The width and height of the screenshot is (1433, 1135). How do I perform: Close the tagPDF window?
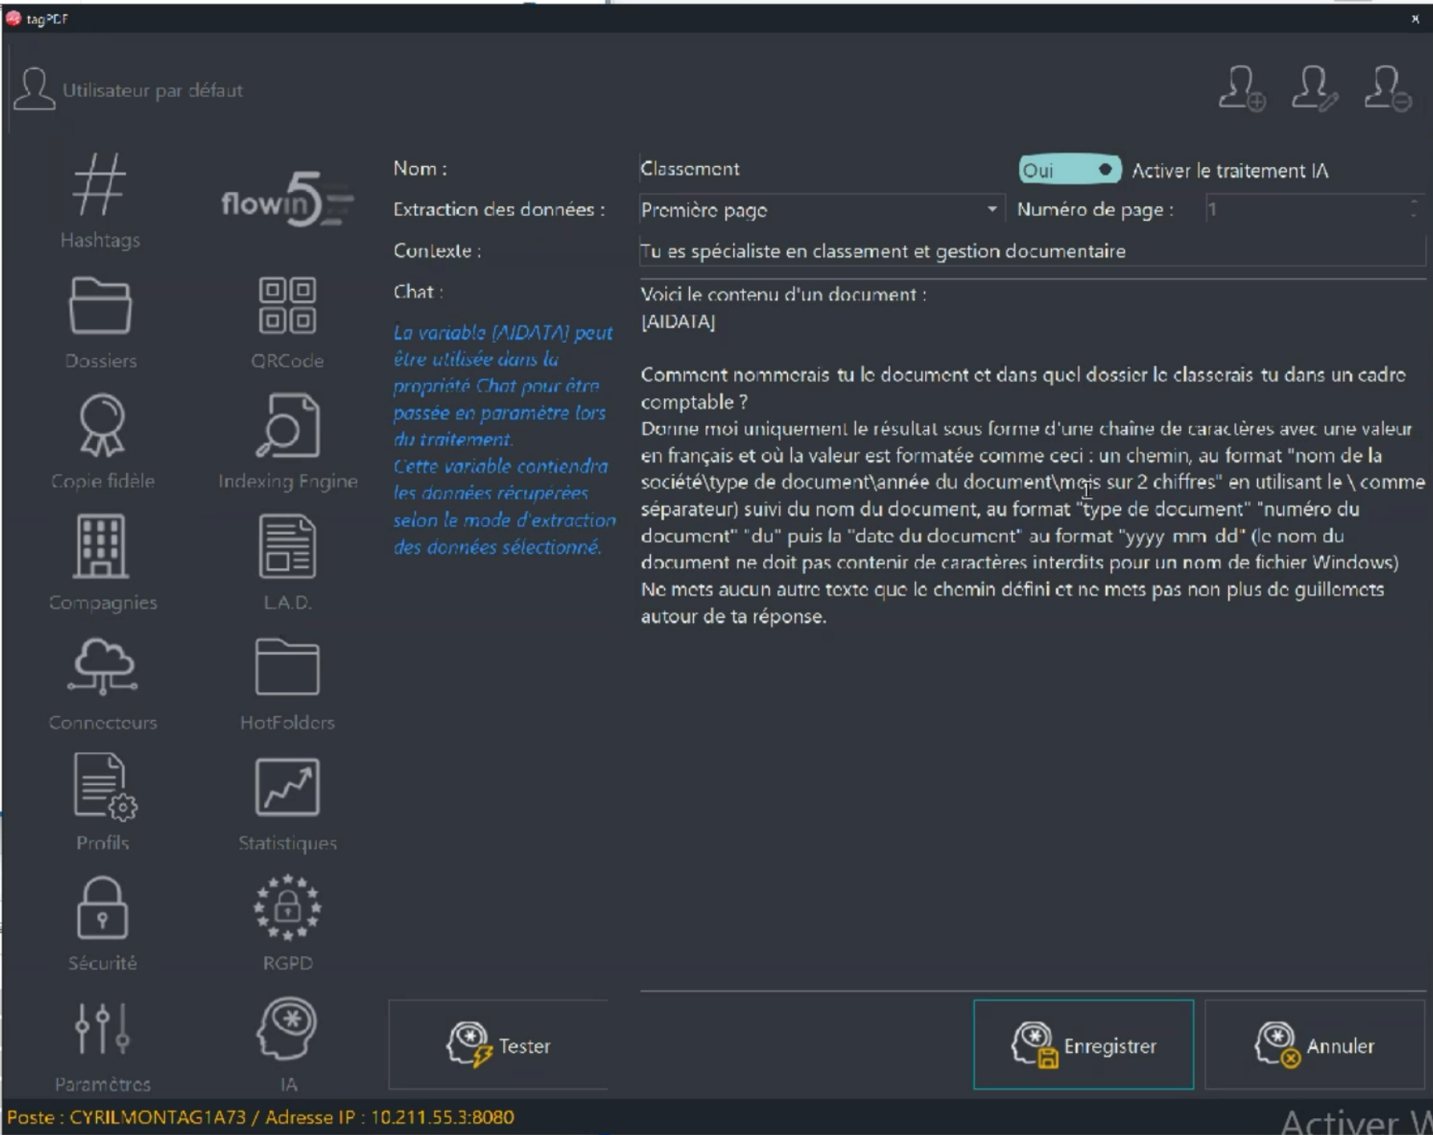(x=1415, y=18)
